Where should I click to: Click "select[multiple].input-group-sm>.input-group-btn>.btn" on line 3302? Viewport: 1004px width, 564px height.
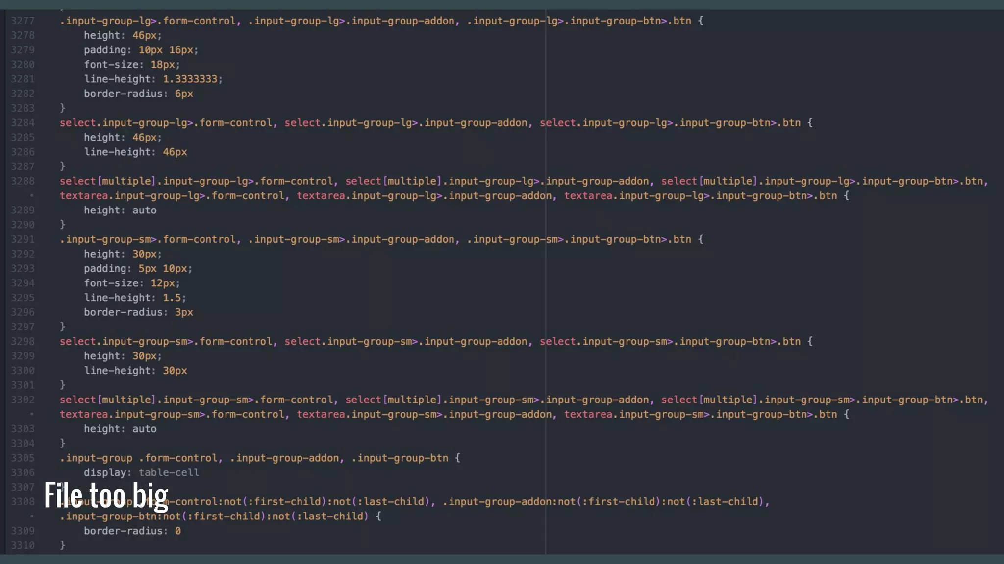pyautogui.click(x=822, y=399)
